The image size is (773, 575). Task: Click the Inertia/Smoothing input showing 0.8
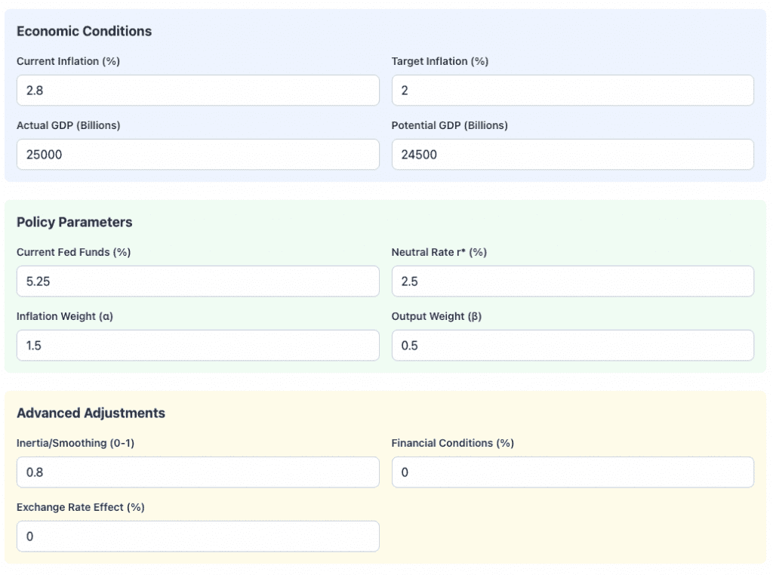pyautogui.click(x=197, y=472)
